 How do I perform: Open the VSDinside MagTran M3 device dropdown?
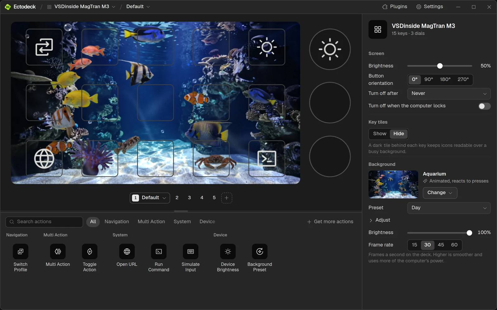81,7
